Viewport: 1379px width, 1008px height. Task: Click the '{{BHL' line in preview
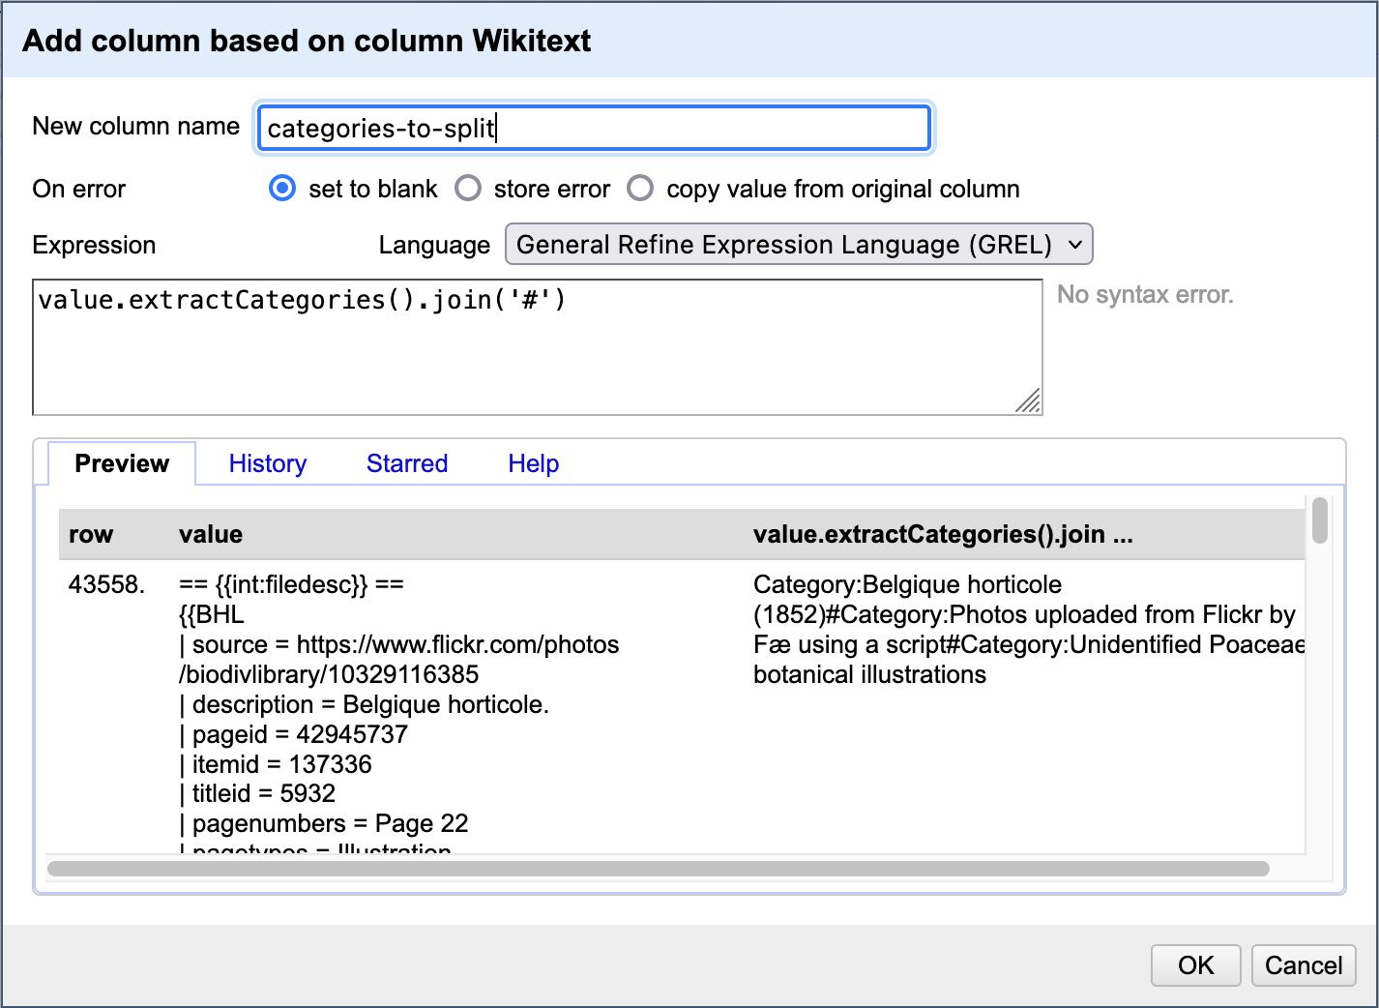(x=212, y=614)
